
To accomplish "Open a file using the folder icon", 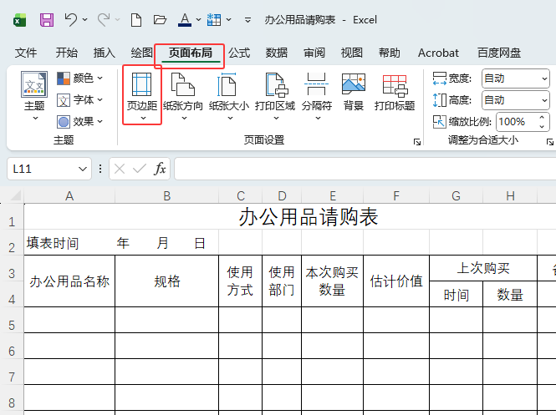I will click(160, 20).
